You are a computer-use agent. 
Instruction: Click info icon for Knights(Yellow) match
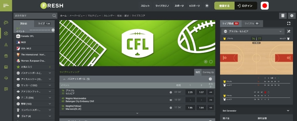click(x=171, y=108)
